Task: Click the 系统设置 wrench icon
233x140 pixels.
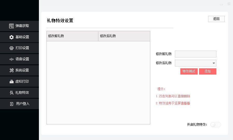Action: click(x=11, y=70)
